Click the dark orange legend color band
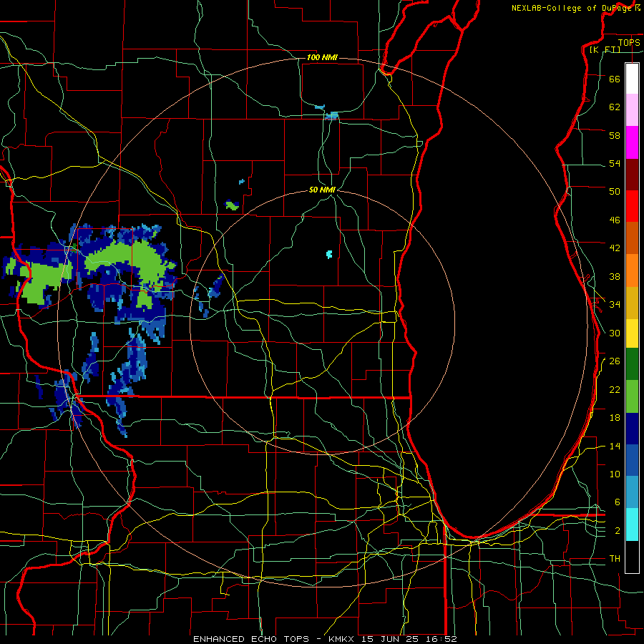The height and width of the screenshot is (644, 644). point(632,238)
